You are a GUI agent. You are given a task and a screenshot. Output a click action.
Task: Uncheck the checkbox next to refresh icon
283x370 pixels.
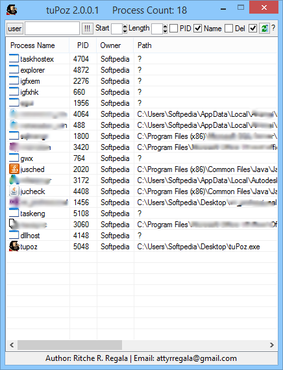[252, 29]
